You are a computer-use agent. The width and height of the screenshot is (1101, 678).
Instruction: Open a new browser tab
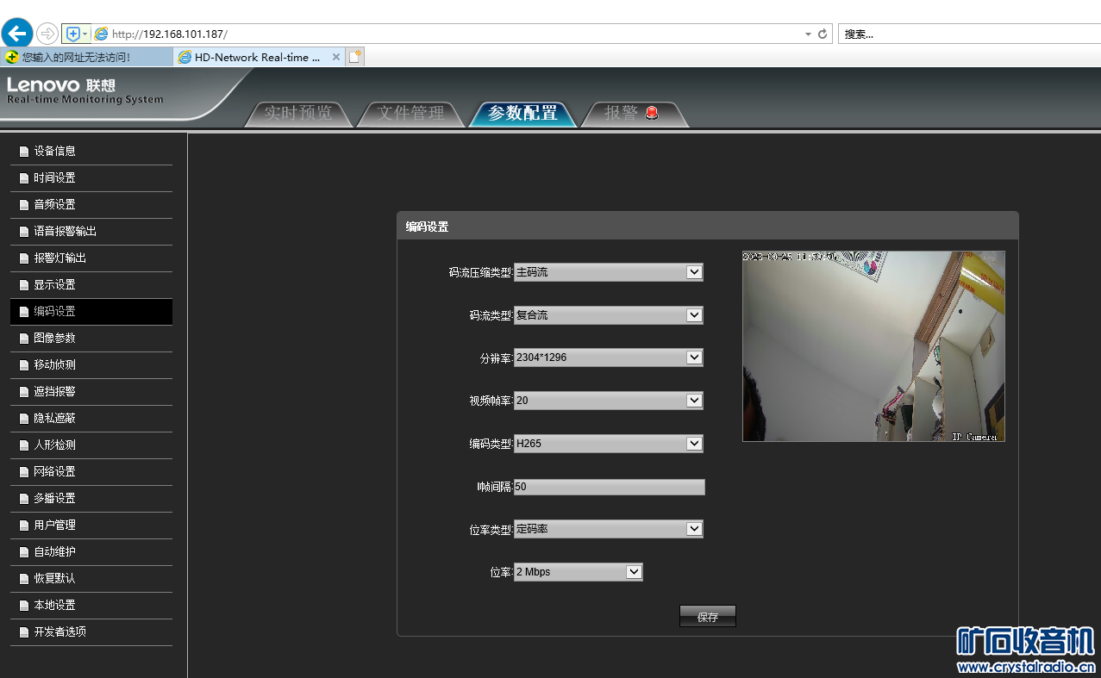tap(355, 57)
